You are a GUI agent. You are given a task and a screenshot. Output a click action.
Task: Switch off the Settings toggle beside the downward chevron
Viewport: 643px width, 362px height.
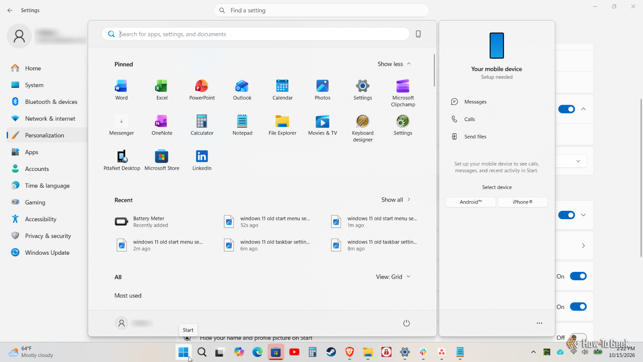click(x=567, y=215)
